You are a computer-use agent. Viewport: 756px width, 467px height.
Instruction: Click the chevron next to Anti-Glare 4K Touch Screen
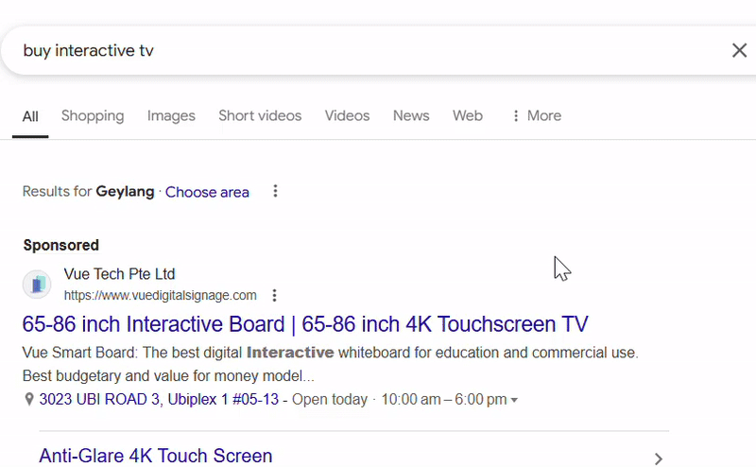(x=659, y=458)
